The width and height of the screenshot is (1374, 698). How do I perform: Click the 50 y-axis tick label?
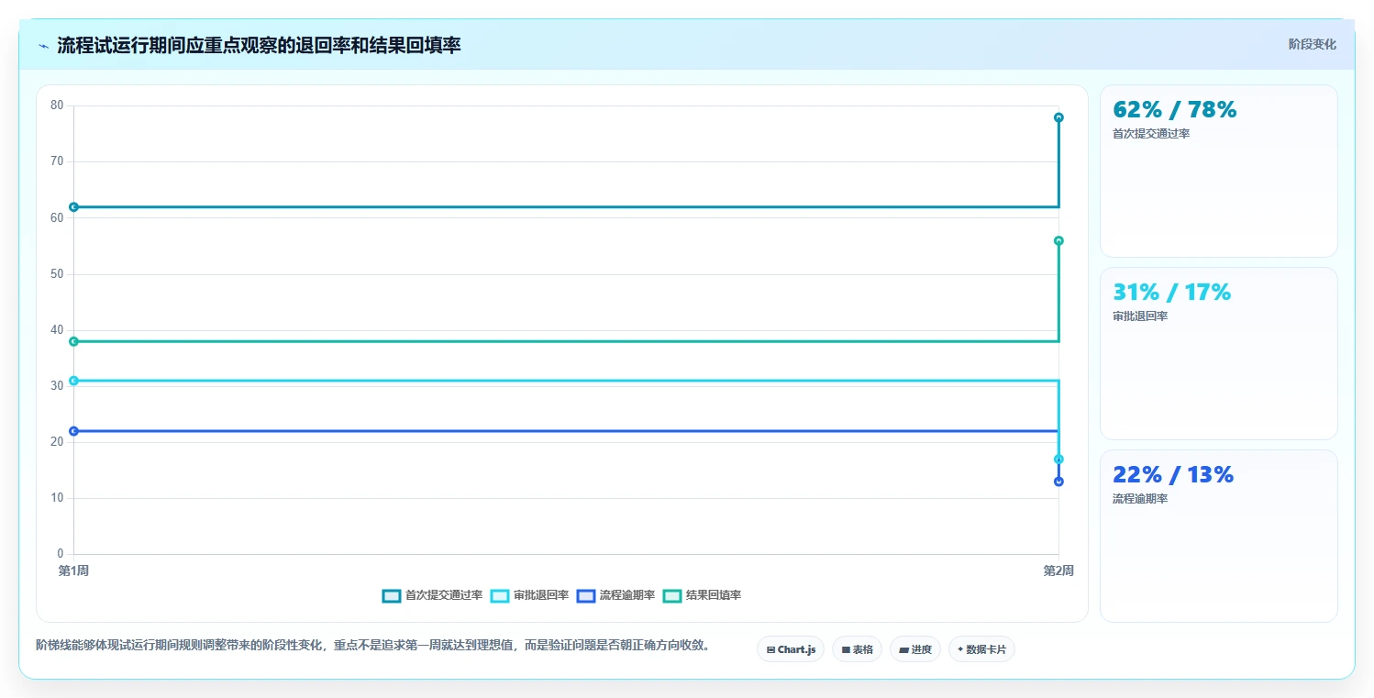57,274
